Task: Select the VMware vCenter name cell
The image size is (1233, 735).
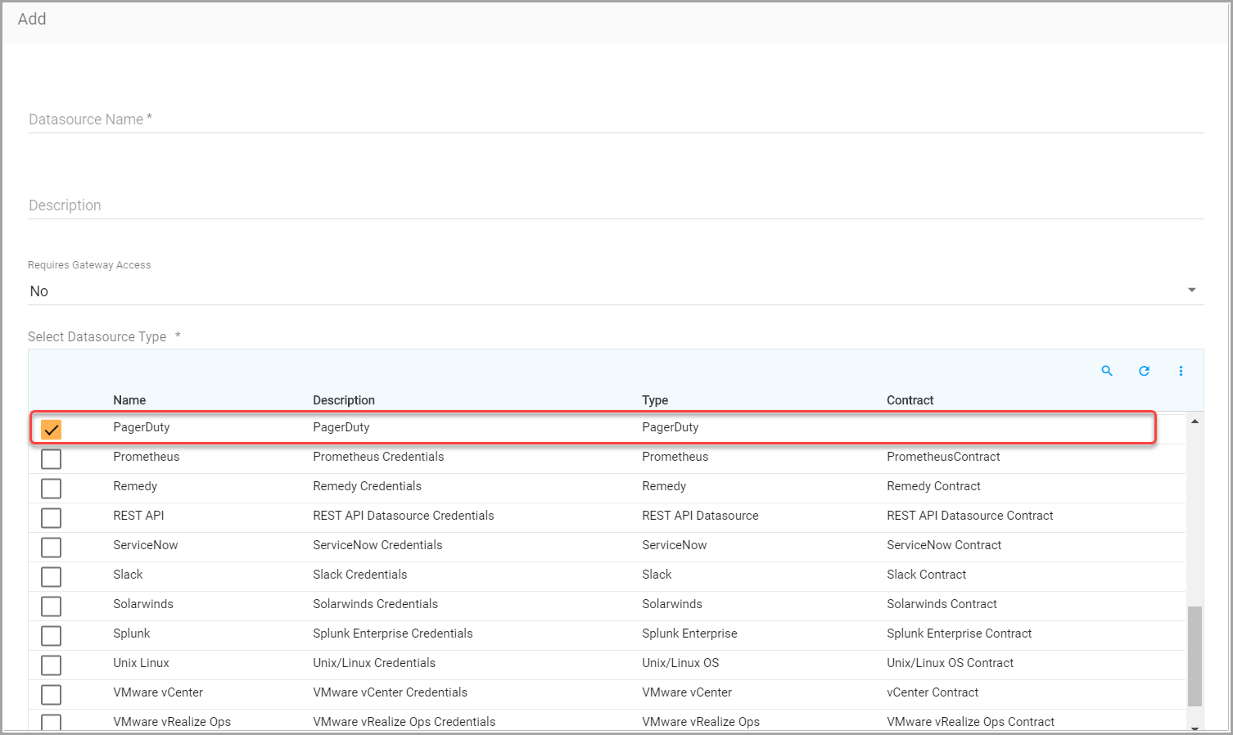Action: coord(158,692)
